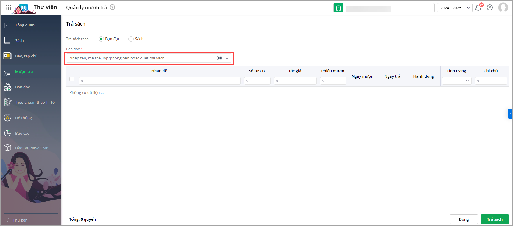This screenshot has width=513, height=226.
Task: Click the Ngày trả column header
Action: (392, 76)
